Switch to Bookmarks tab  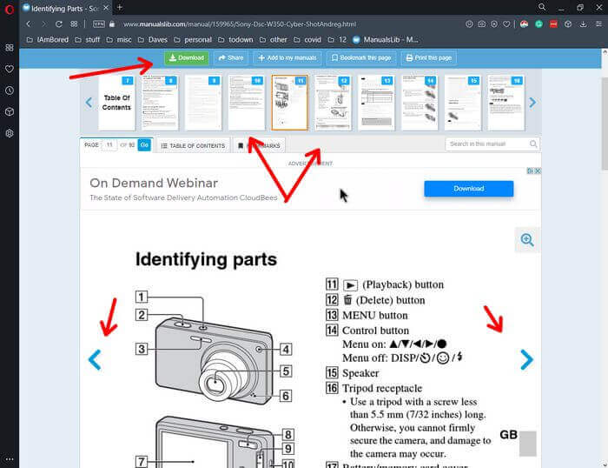pos(260,145)
